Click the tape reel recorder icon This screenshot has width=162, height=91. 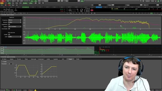pos(39,3)
